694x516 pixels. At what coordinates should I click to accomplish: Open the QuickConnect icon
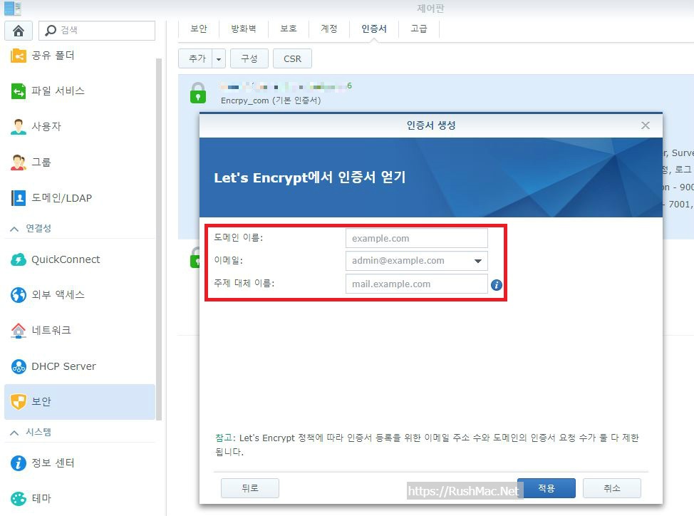click(x=18, y=259)
